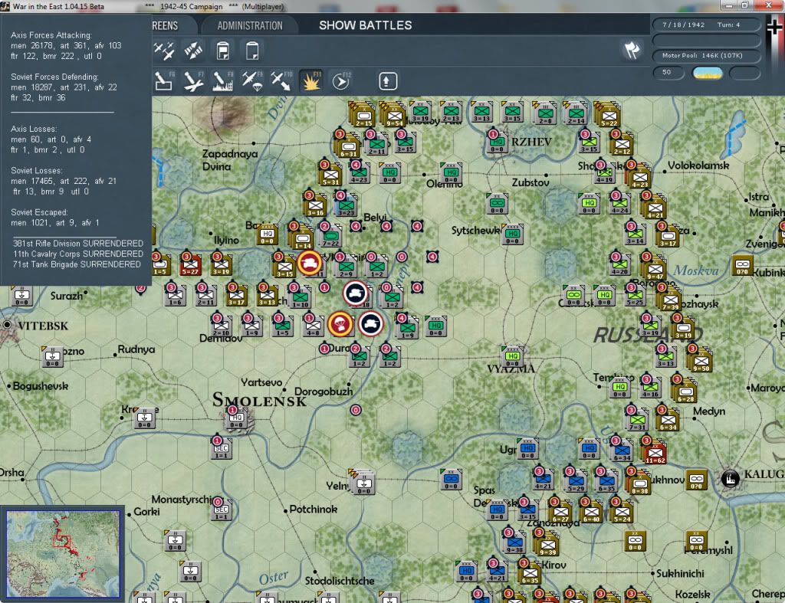Click the factory icon at Kaluga
Viewport: 785px width, 603px height.
click(730, 479)
